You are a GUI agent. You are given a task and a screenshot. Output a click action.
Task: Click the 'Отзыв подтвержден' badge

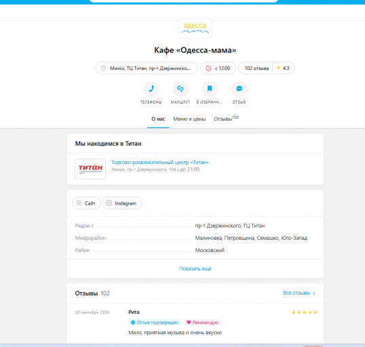(x=155, y=323)
